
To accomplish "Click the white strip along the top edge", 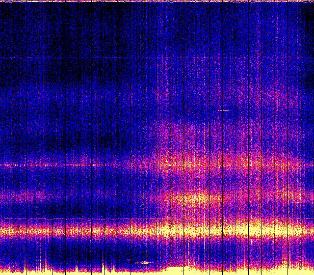I will (x=157, y=1).
